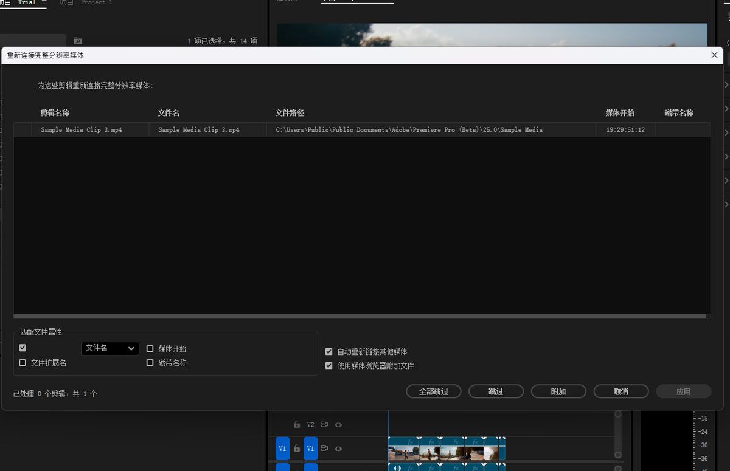
Task: Toggle lock on the V2 track
Action: [x=297, y=425]
